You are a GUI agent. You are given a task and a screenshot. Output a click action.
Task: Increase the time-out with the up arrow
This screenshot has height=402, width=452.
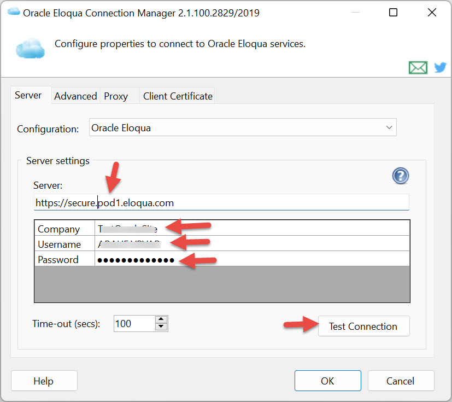[x=161, y=319]
